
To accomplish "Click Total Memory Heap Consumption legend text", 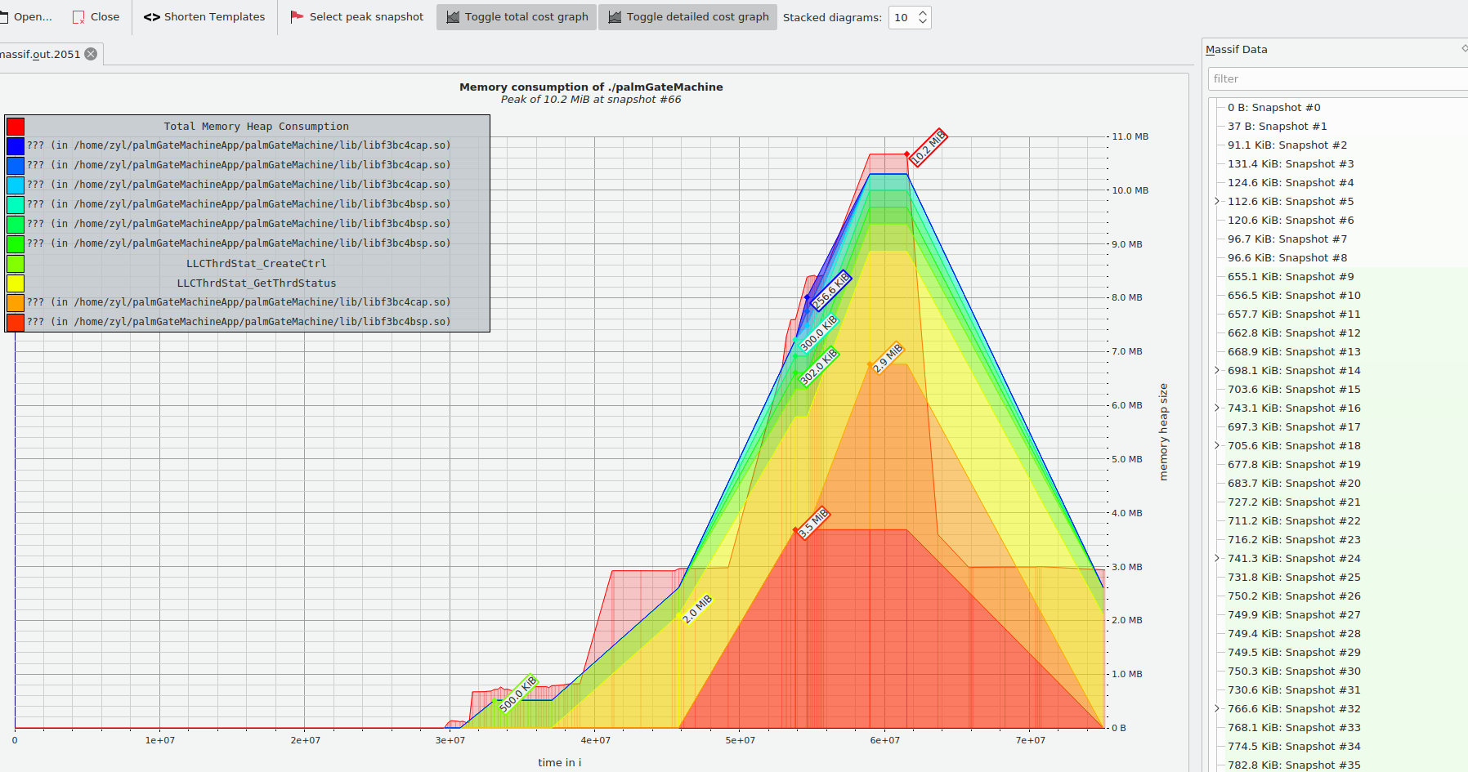I will [256, 127].
